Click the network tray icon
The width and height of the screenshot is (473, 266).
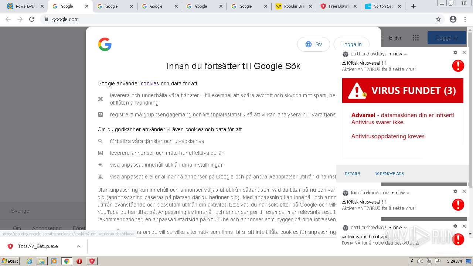[429, 261]
